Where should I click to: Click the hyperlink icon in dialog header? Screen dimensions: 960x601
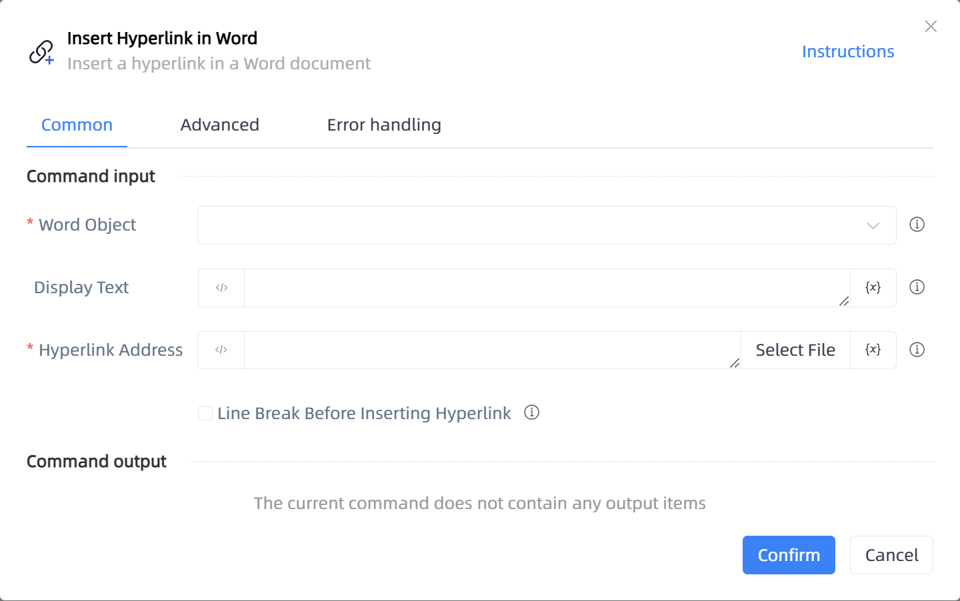click(x=41, y=52)
